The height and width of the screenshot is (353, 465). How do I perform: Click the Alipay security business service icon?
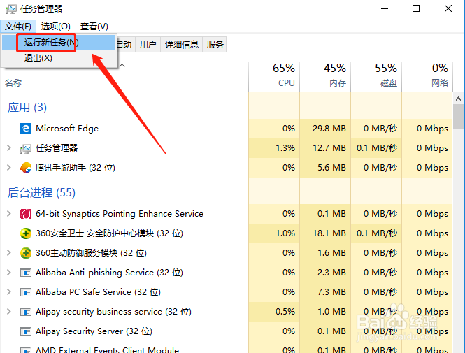click(26, 312)
